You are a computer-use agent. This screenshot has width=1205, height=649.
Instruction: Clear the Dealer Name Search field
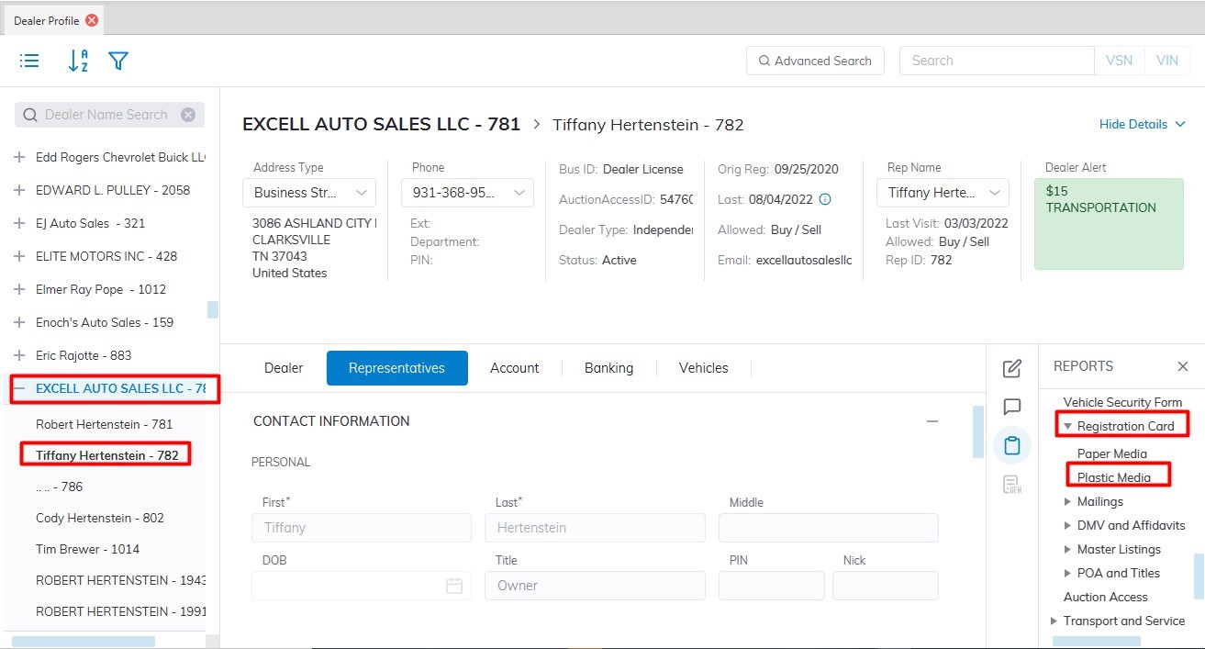click(188, 115)
